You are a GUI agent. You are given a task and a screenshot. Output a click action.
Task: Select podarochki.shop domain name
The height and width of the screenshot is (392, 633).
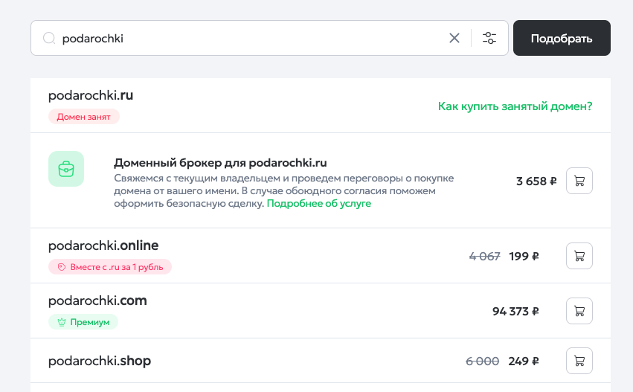(x=100, y=361)
